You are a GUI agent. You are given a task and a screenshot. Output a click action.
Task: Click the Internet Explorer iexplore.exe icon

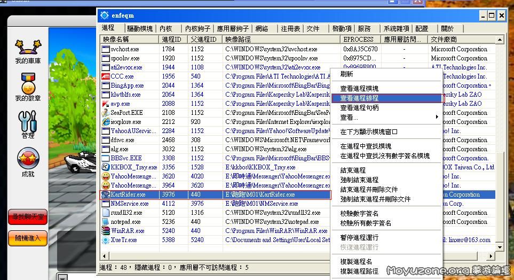click(x=106, y=122)
